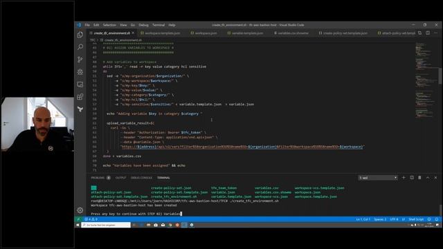Screen dimensions: 443x249
Task: Switch to variables.csv.showme tab
Action: pyautogui.click(x=293, y=33)
